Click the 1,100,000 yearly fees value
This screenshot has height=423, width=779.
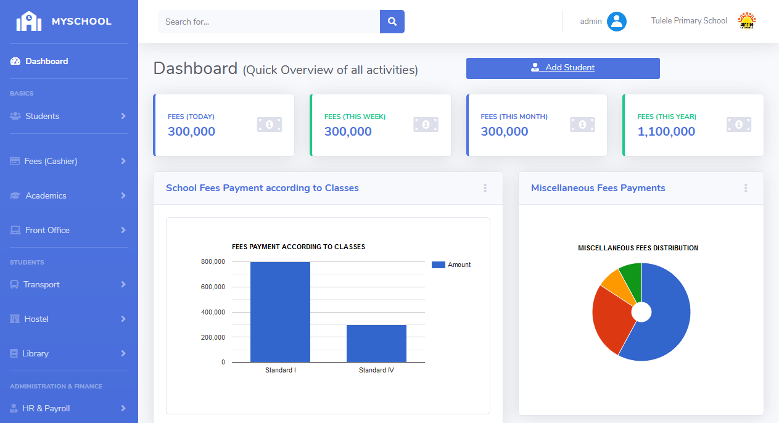[x=666, y=131]
